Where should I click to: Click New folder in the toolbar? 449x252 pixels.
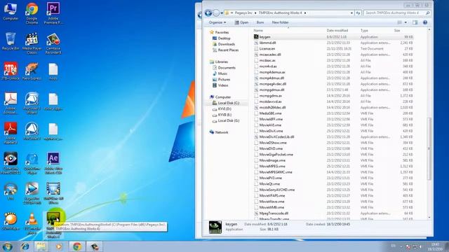pyautogui.click(x=281, y=22)
